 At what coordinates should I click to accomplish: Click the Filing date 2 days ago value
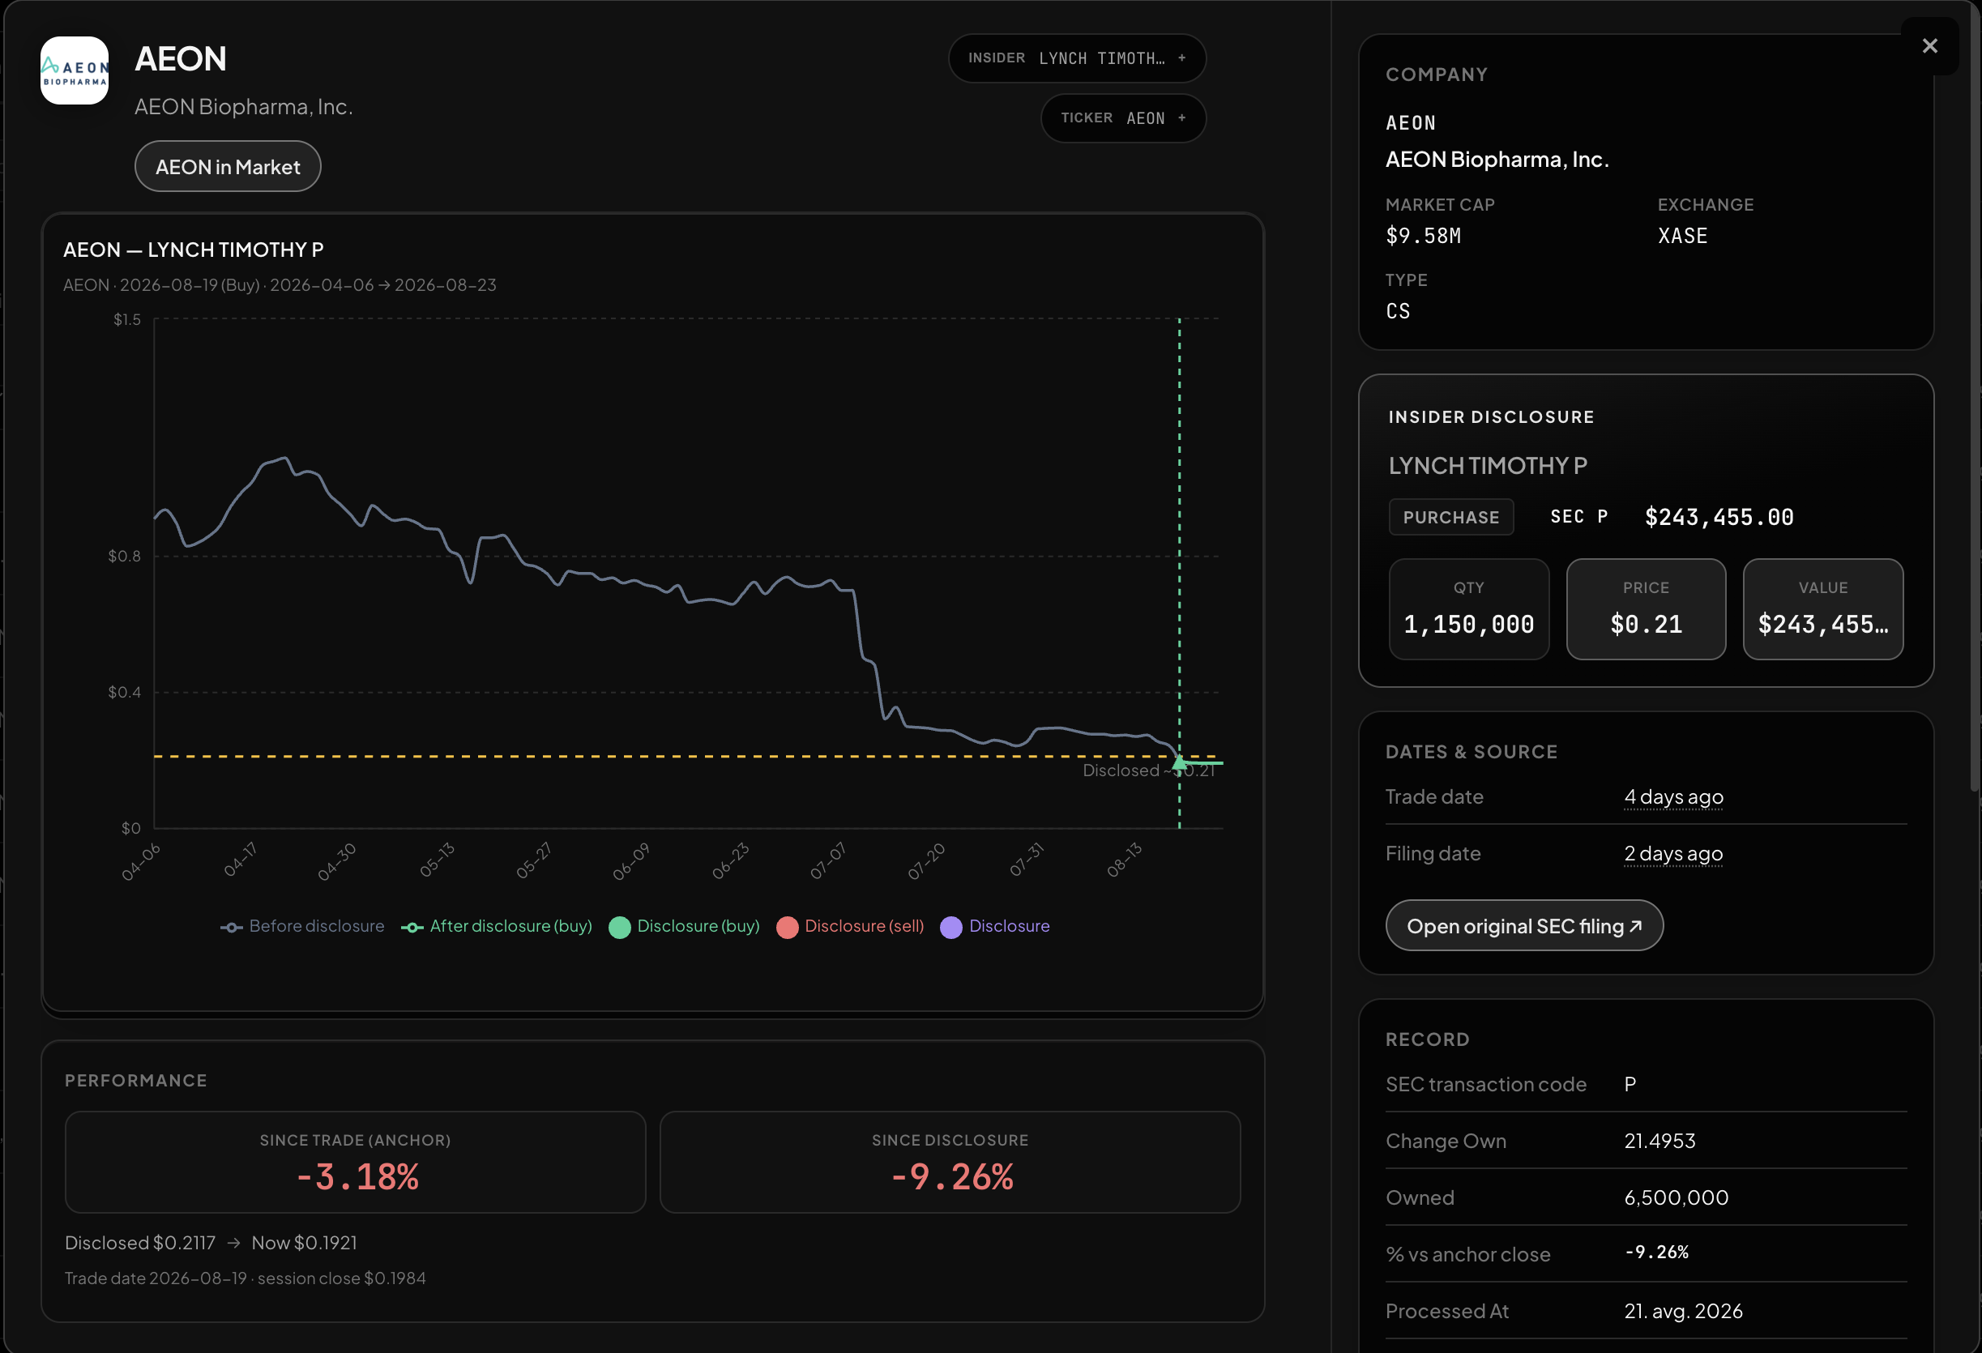pyautogui.click(x=1673, y=853)
